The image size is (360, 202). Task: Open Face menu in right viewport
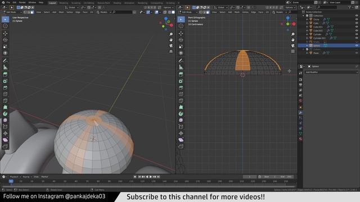pos(261,12)
